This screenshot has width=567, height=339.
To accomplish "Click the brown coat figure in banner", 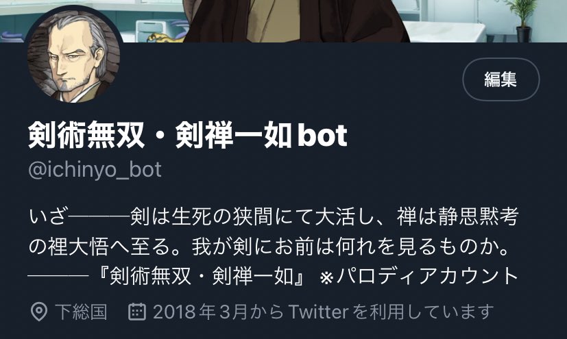I will [295, 21].
